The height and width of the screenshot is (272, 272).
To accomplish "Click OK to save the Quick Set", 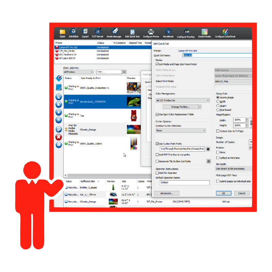I will pyautogui.click(x=223, y=193).
